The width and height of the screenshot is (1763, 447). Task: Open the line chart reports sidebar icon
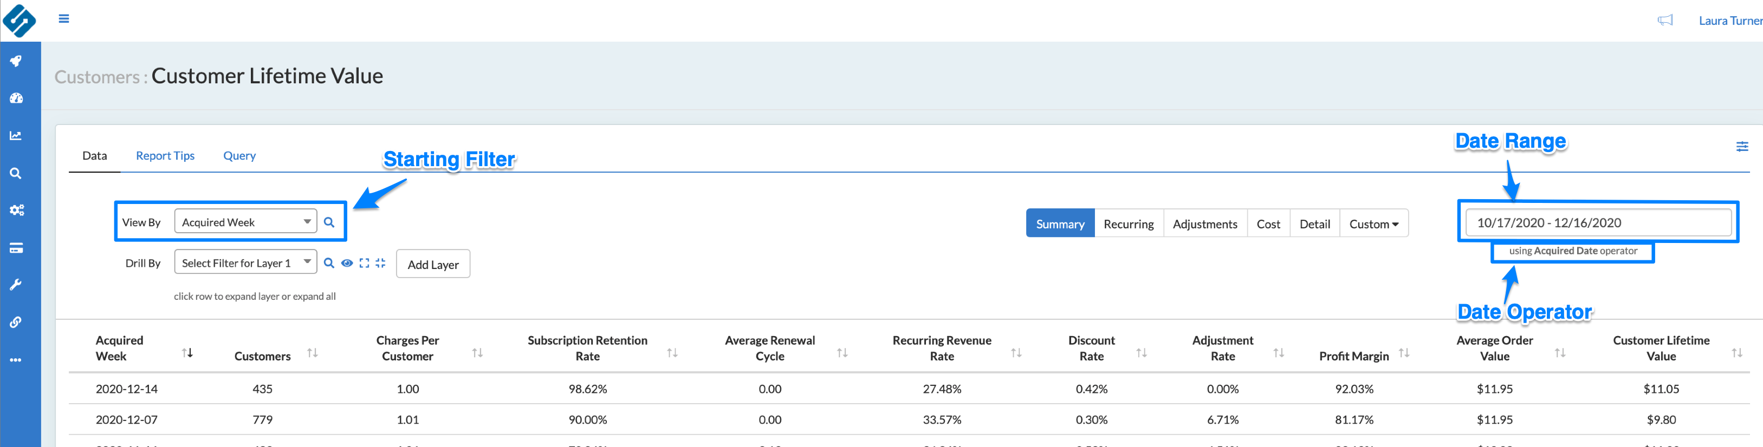tap(16, 135)
